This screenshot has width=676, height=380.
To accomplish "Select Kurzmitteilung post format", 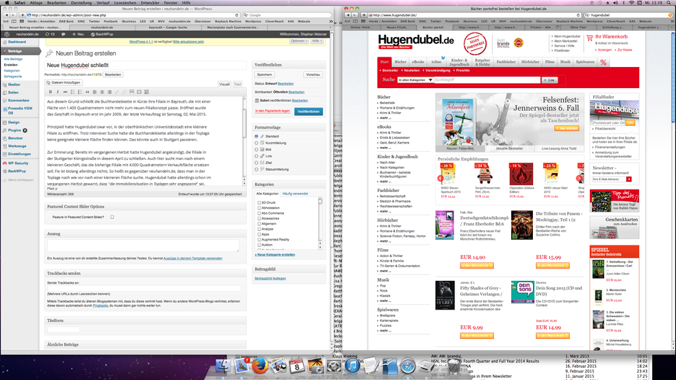I will [257, 143].
